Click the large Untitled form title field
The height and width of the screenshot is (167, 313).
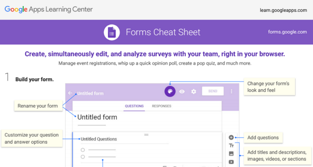pos(97,117)
